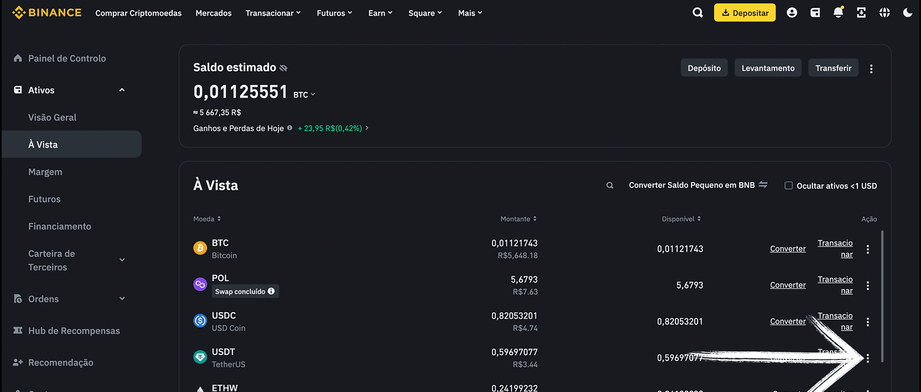Toggle the dark mode moon icon

click(x=908, y=12)
